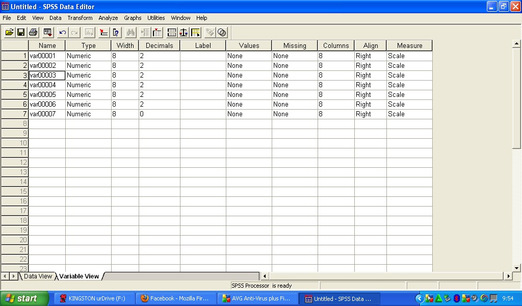Viewport: 522px width, 306px height.
Task: Open the Window menu
Action: coord(180,18)
